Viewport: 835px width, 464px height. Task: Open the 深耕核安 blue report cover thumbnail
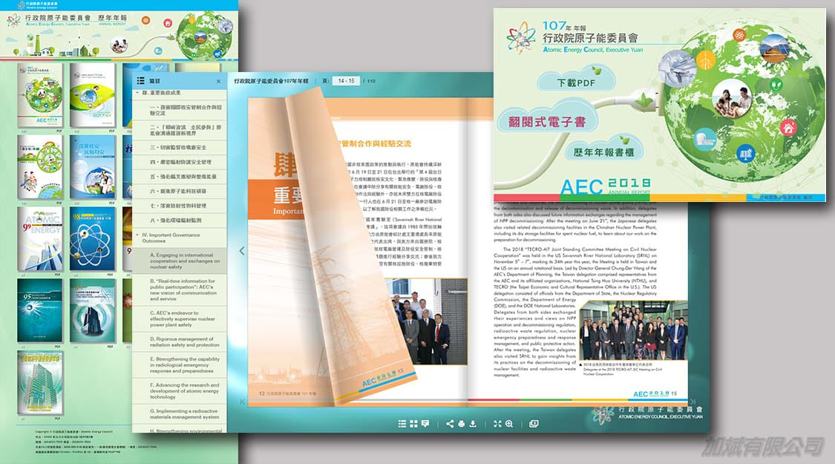click(92, 167)
